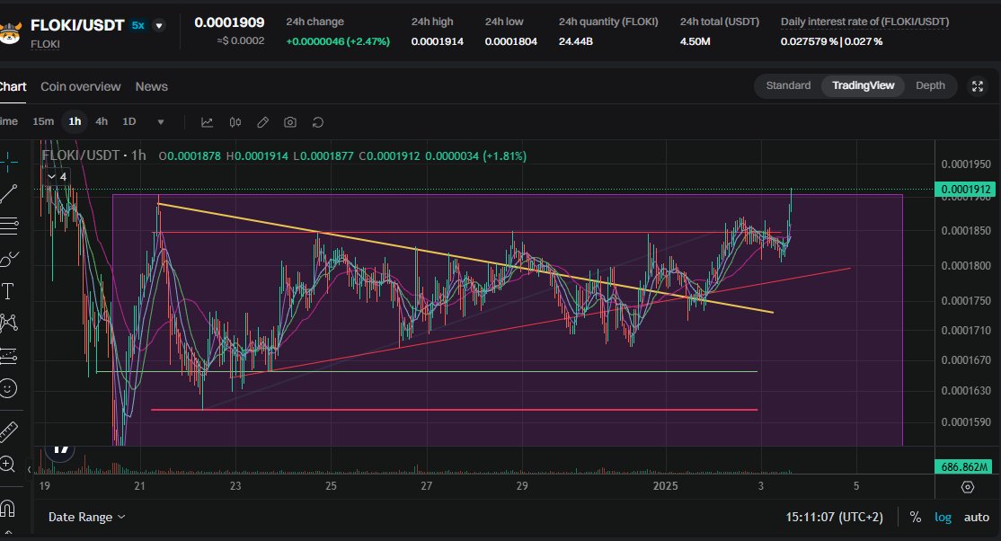Viewport: 1001px width, 541px height.
Task: Click the 24h low value 0.0001804
Action: coord(510,41)
